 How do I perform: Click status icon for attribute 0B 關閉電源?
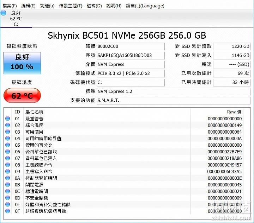point(7,185)
